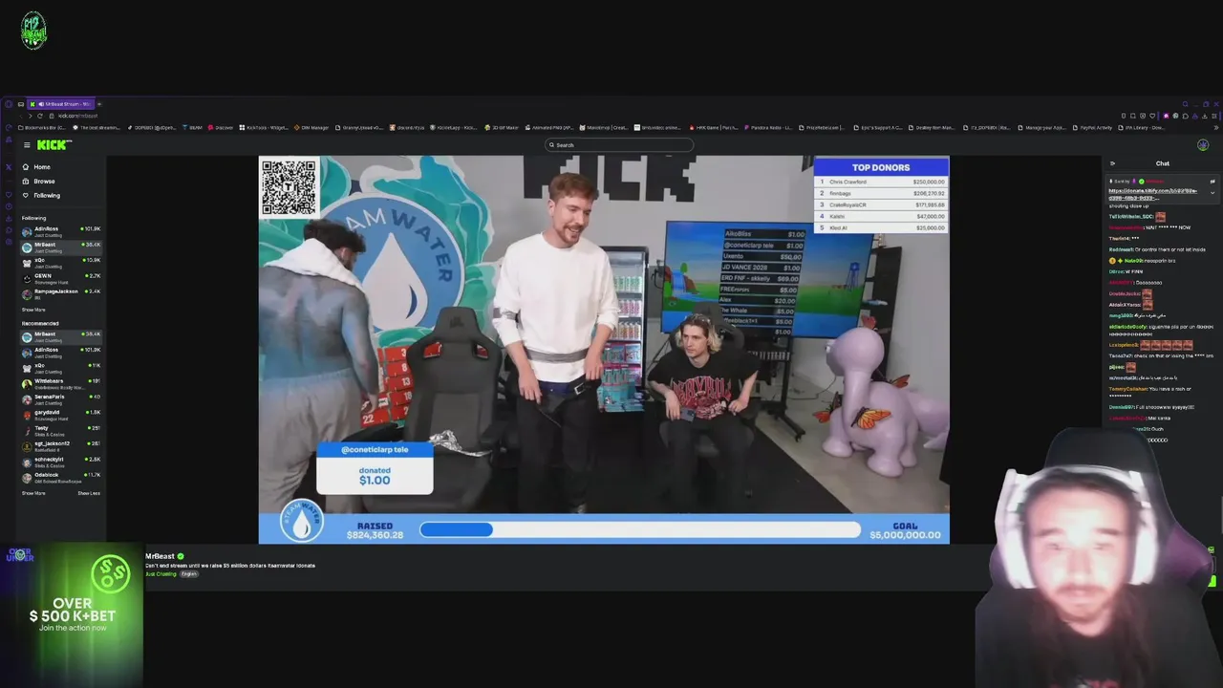Image resolution: width=1223 pixels, height=688 pixels.
Task: Expand Show More under Recommended list
Action: click(33, 493)
